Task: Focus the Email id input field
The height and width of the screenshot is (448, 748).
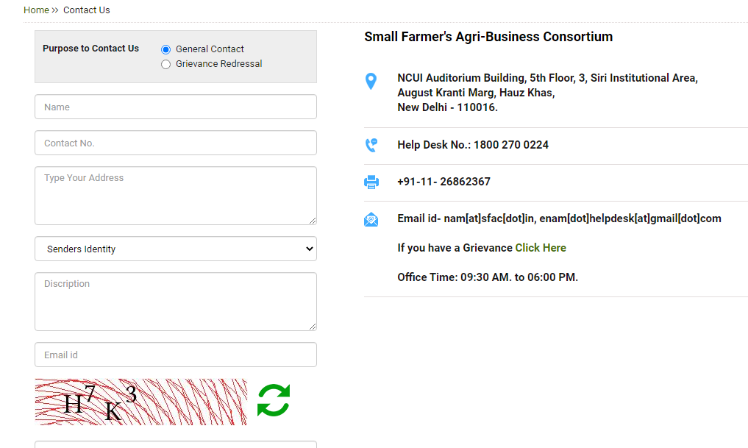Action: 176,355
